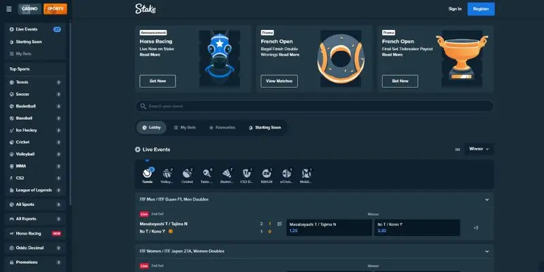
Task: Open Starting Soon in the sidebar
Action: pos(35,41)
